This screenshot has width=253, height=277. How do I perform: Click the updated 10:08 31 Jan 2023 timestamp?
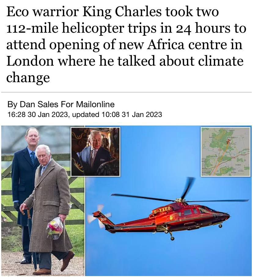[117, 115]
